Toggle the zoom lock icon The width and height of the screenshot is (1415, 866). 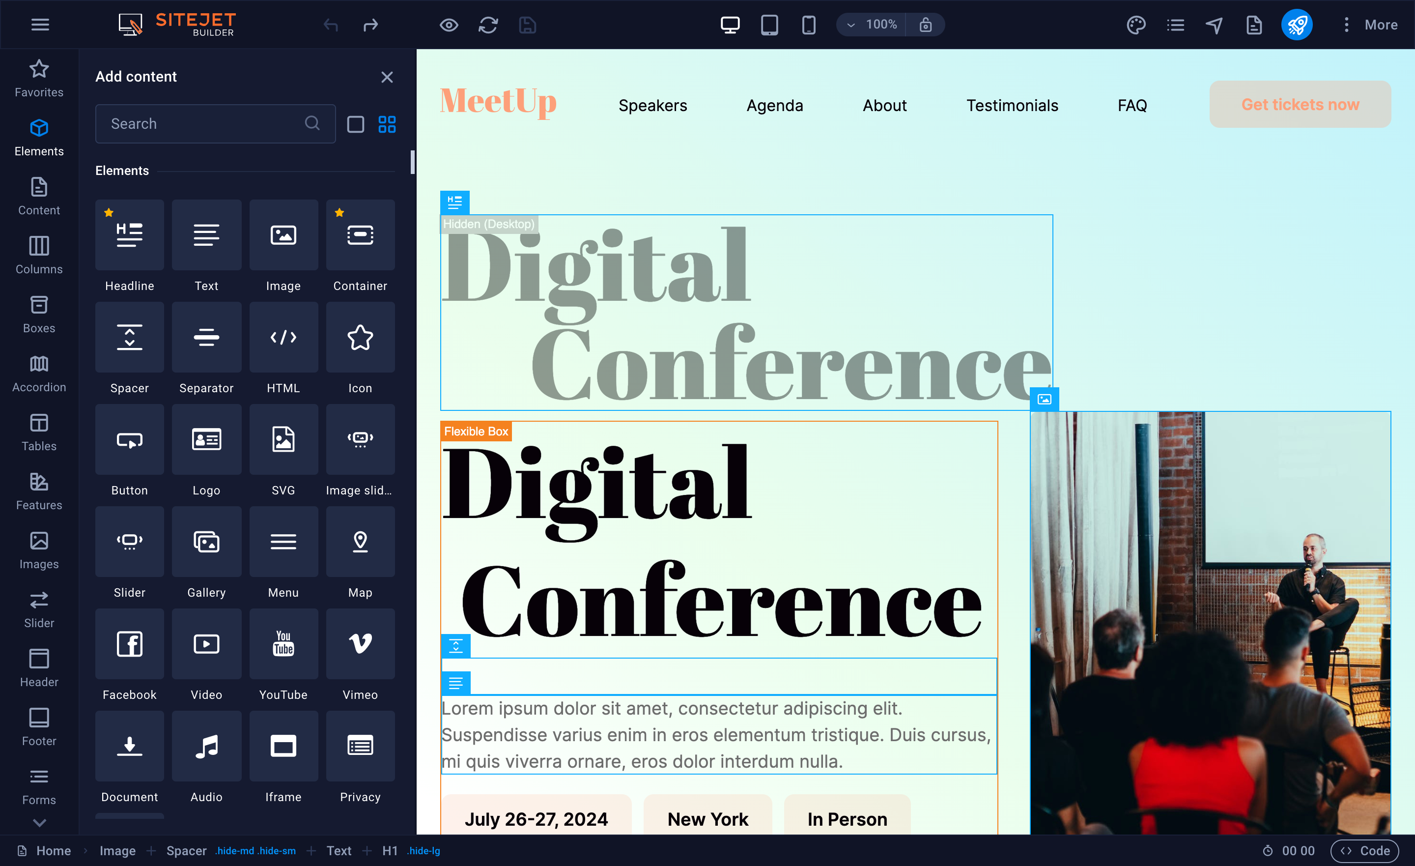(925, 25)
